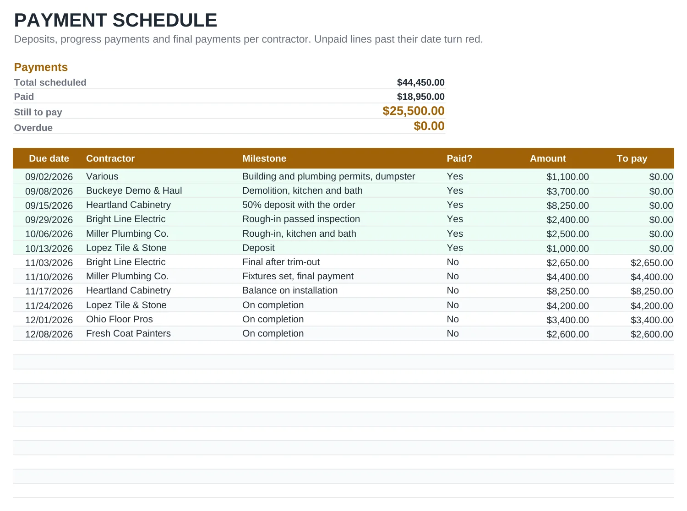Image resolution: width=687 pixels, height=511 pixels.
Task: Select the Paid total $18,950.00
Action: pyautogui.click(x=420, y=97)
